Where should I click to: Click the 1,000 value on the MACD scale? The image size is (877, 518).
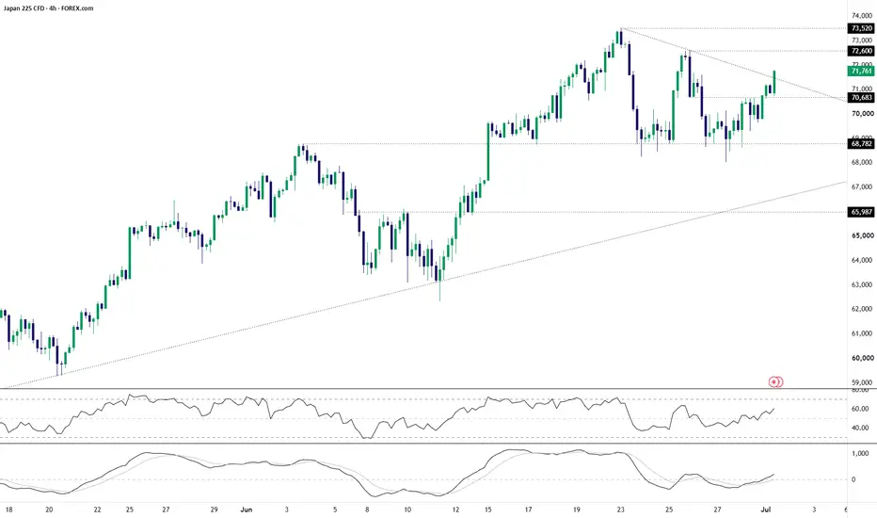coord(860,454)
